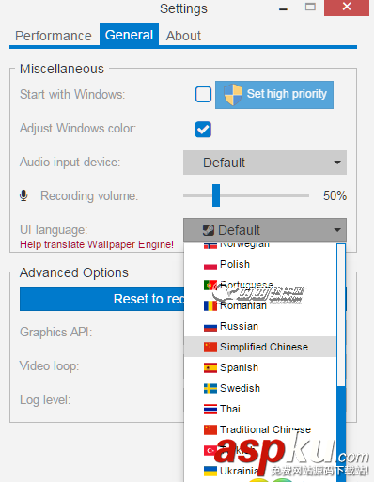Click the Thai flag icon

pyautogui.click(x=210, y=409)
